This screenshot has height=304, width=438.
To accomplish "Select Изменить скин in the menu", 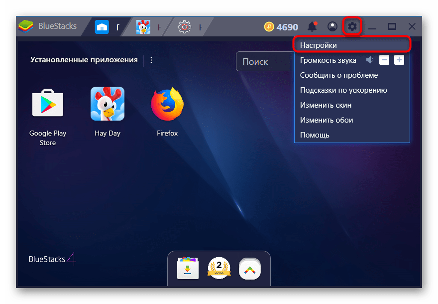I will 326,105.
